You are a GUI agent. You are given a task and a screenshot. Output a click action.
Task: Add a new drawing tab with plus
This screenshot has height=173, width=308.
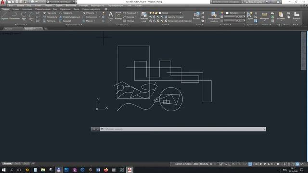(46, 29)
